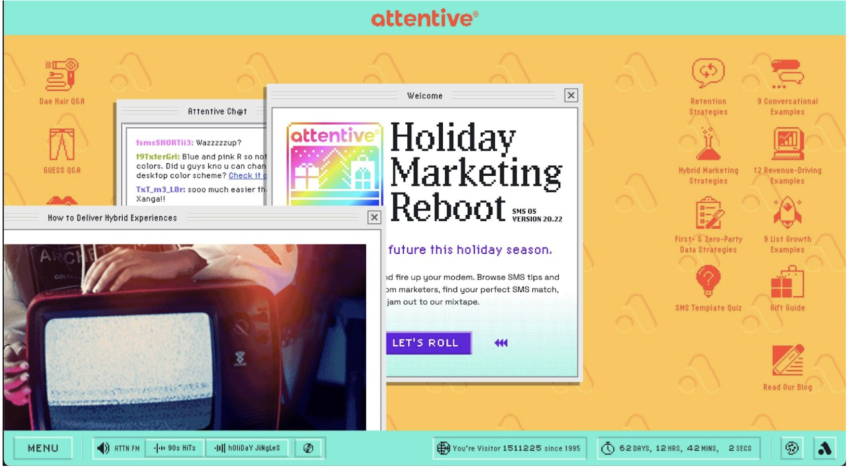Open Hybrid Marketing Strategies flask icon
The height and width of the screenshot is (469, 847).
click(708, 156)
